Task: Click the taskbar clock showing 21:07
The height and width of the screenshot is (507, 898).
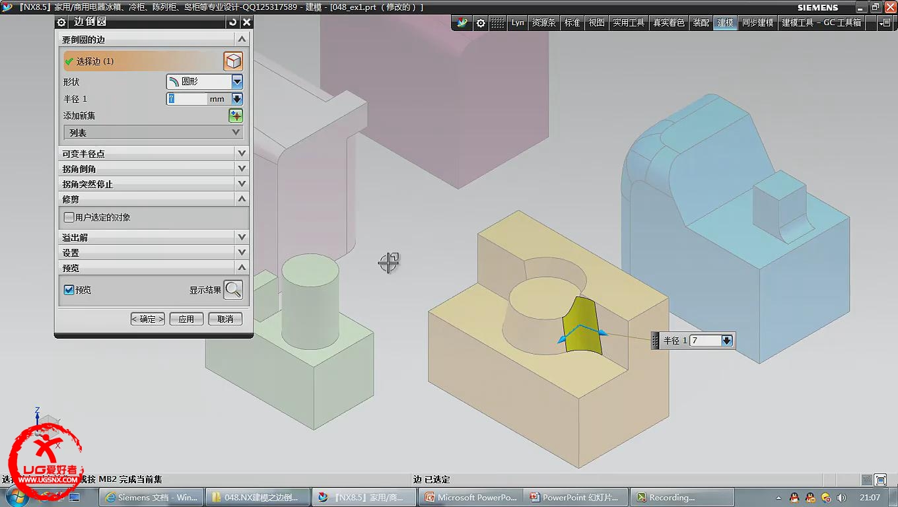Action: tap(870, 498)
